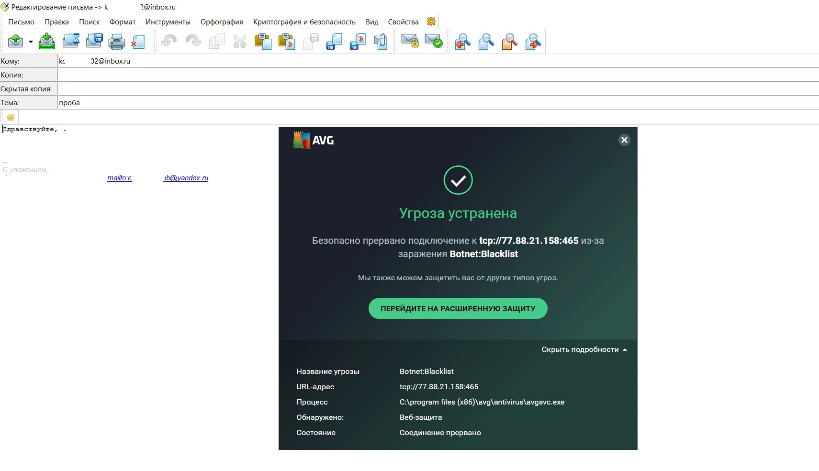Open the Письмо menu
Image resolution: width=819 pixels, height=471 pixels.
point(21,22)
